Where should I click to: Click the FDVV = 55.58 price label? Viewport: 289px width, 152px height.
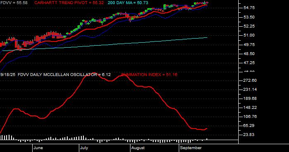(14, 3)
